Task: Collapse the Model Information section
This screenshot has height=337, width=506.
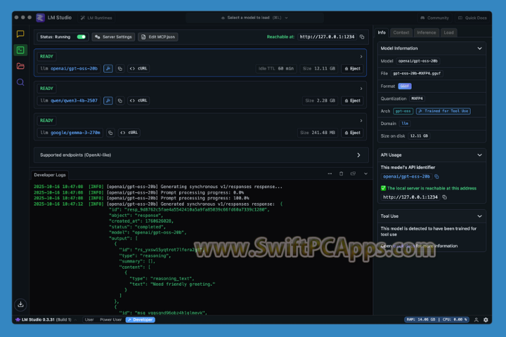Action: [479, 48]
